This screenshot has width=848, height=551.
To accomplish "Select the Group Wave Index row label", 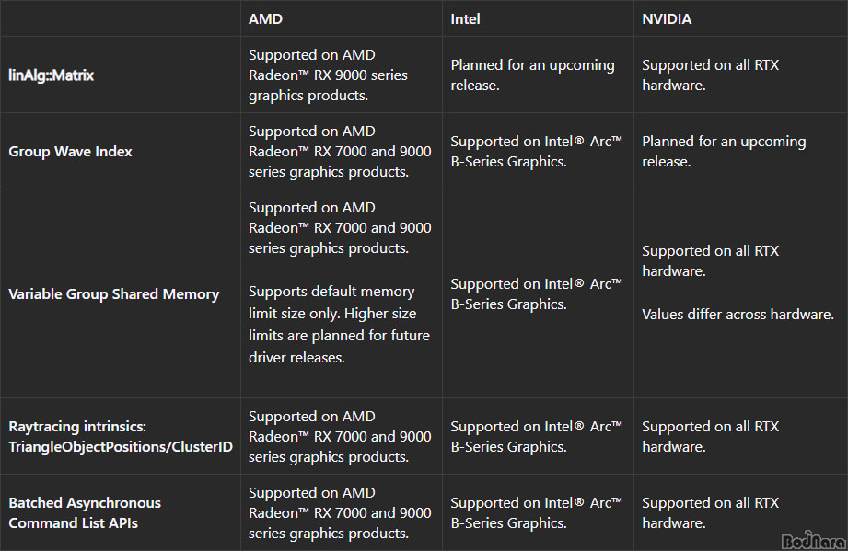I will point(70,152).
